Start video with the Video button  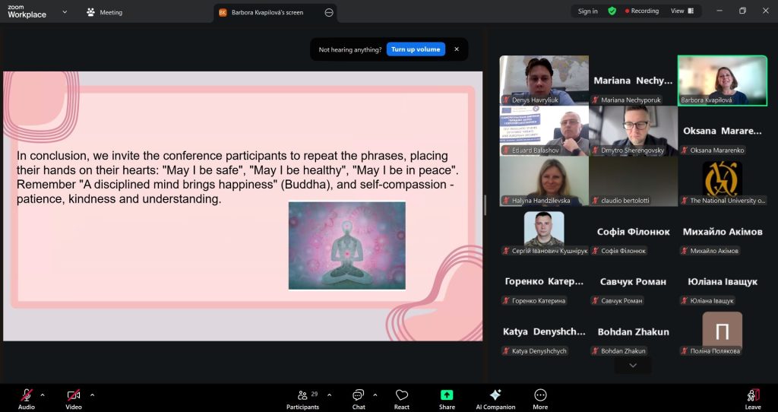[74, 395]
